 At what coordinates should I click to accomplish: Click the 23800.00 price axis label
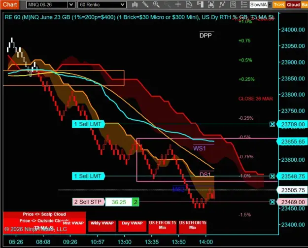pyautogui.click(x=293, y=95)
